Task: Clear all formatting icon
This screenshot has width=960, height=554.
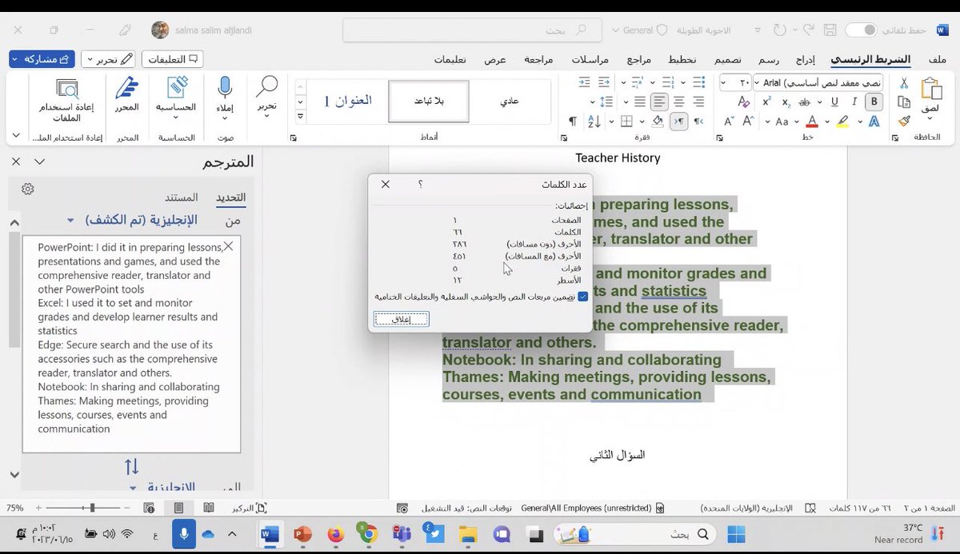Action: pyautogui.click(x=743, y=102)
